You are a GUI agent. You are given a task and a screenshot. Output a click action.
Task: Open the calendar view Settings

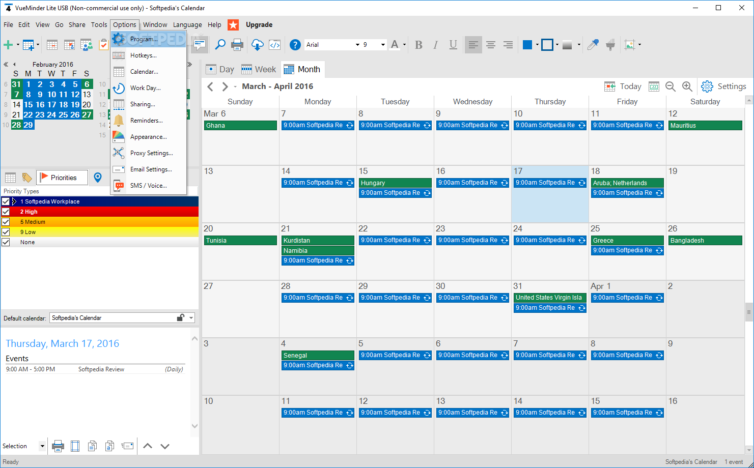tap(723, 86)
